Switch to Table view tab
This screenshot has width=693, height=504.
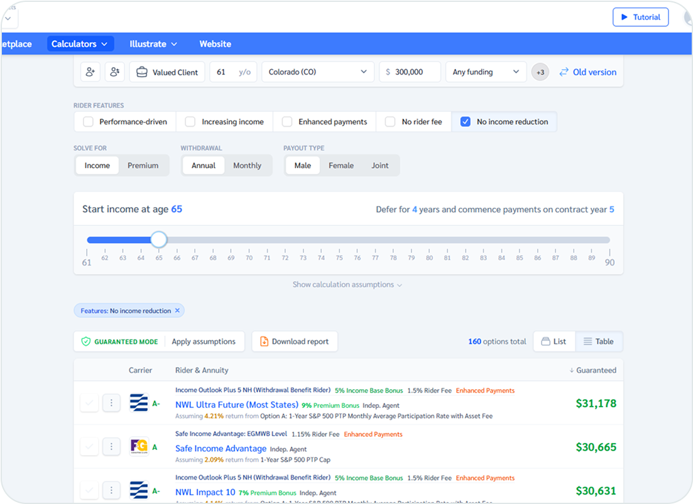tap(599, 341)
